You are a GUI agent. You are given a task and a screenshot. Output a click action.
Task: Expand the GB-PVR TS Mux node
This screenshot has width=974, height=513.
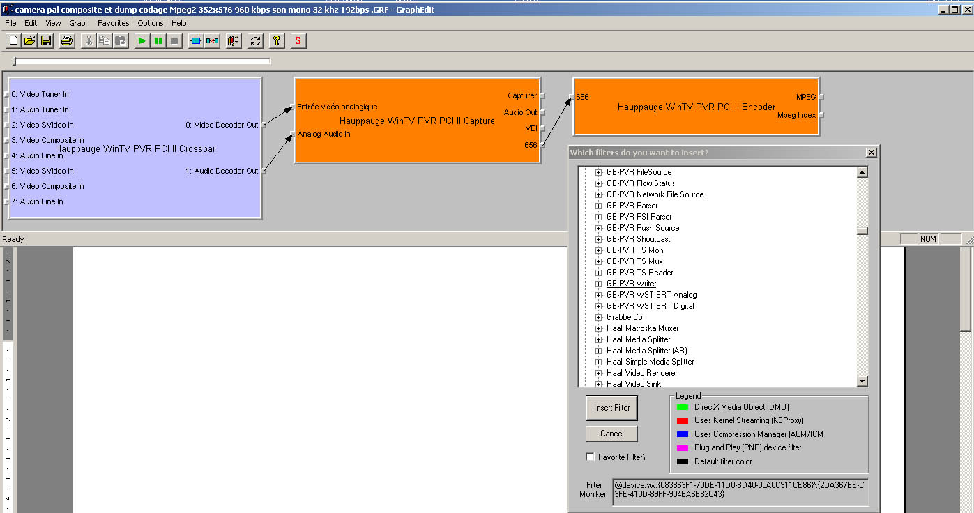tap(598, 261)
